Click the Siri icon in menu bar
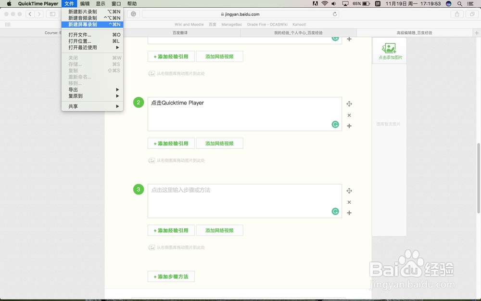481x301 pixels. [x=448, y=4]
